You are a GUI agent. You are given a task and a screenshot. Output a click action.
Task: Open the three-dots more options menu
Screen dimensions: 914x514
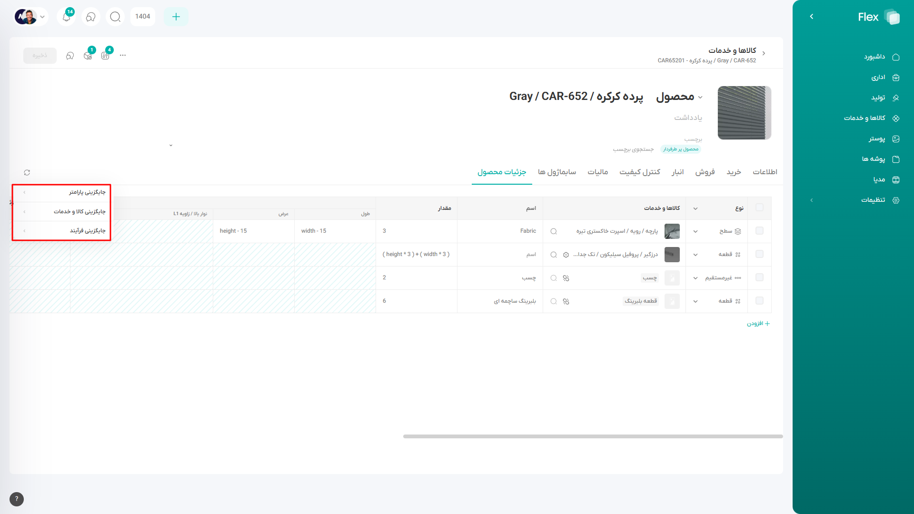click(123, 56)
